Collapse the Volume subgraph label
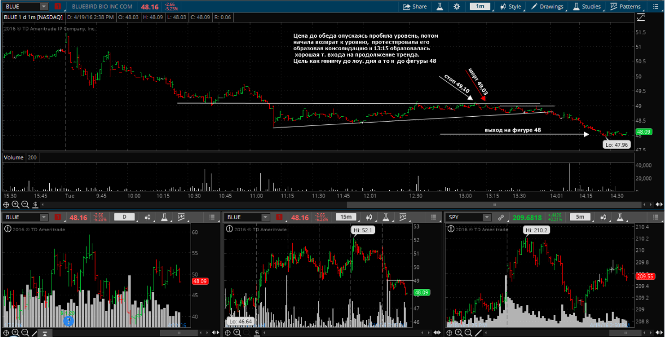The height and width of the screenshot is (337, 665). (14, 158)
